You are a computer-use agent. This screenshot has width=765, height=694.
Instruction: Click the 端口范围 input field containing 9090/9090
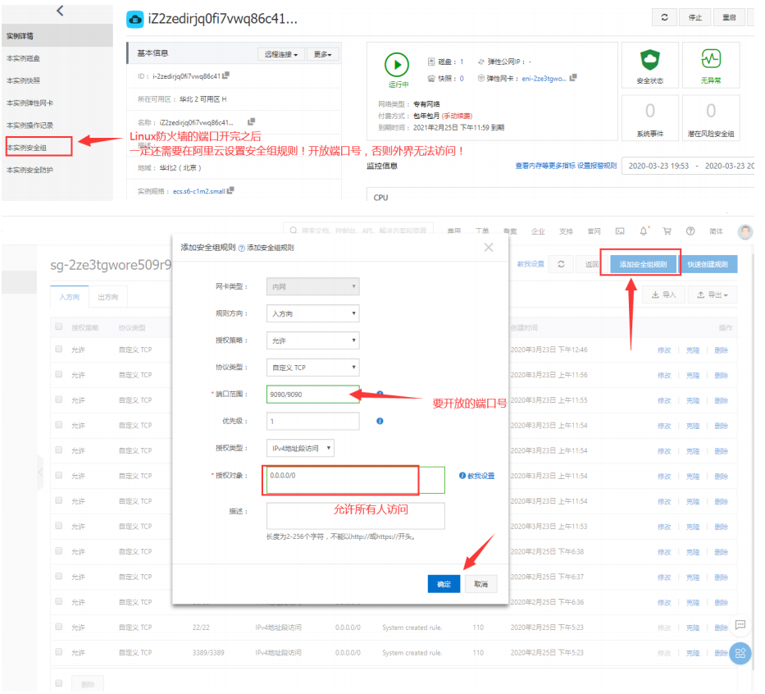[x=312, y=395]
